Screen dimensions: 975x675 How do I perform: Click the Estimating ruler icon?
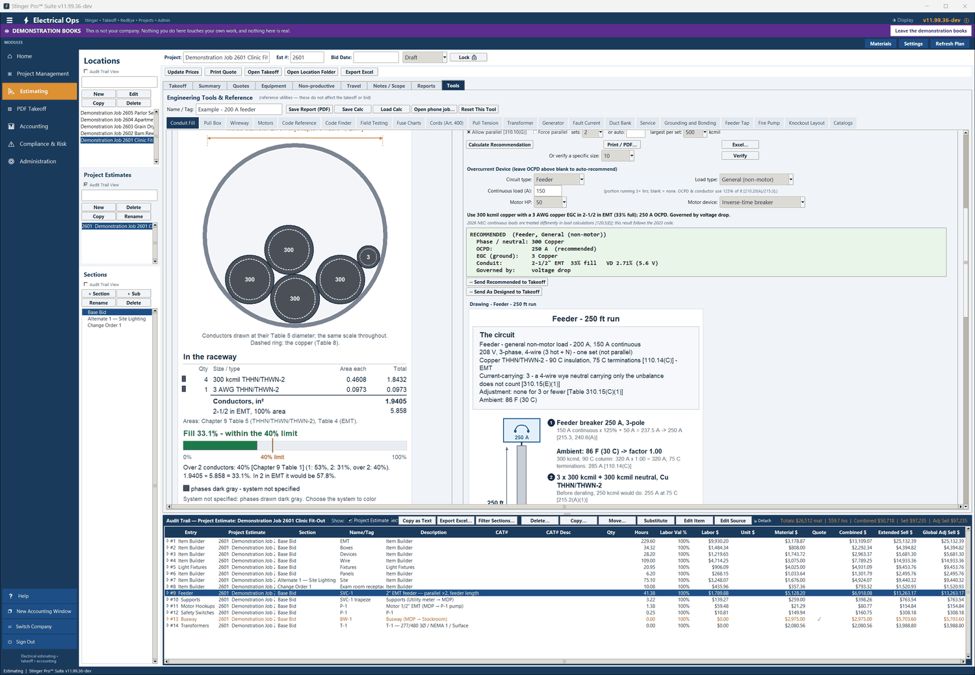[11, 92]
